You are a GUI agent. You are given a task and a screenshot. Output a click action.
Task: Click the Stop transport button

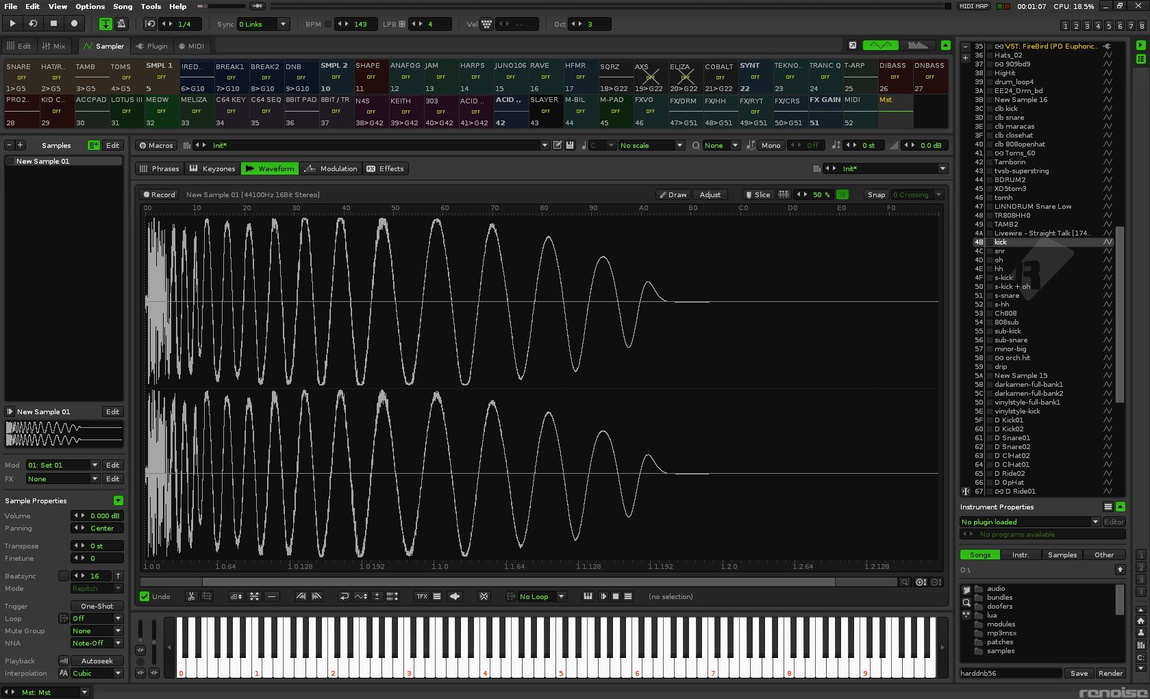[x=53, y=23]
